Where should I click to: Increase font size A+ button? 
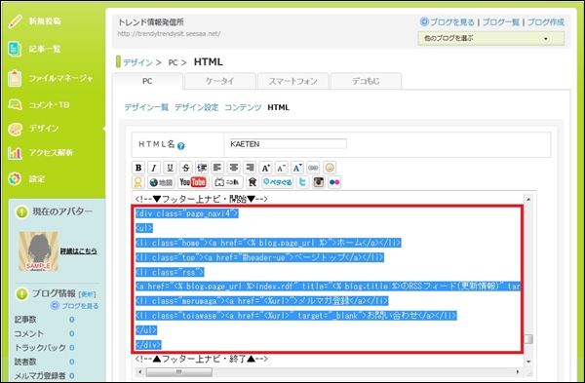[x=265, y=168]
